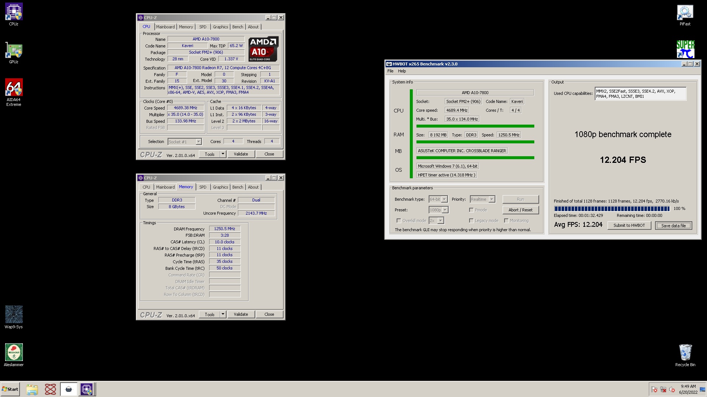Click the Used CPU capabilities text box
Image resolution: width=707 pixels, height=397 pixels.
[640, 93]
